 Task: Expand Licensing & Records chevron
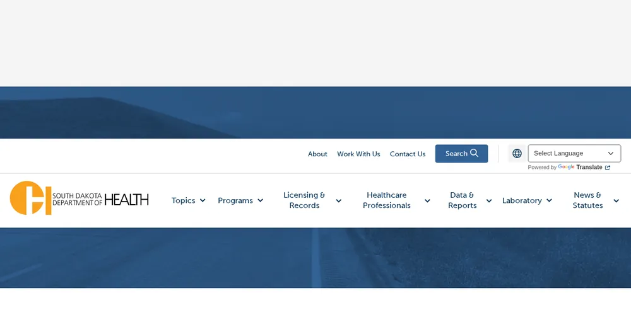click(x=339, y=201)
